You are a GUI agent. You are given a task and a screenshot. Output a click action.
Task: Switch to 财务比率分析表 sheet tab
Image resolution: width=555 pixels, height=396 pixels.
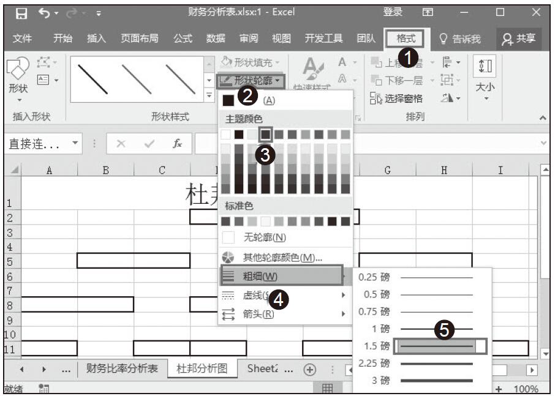(x=122, y=368)
